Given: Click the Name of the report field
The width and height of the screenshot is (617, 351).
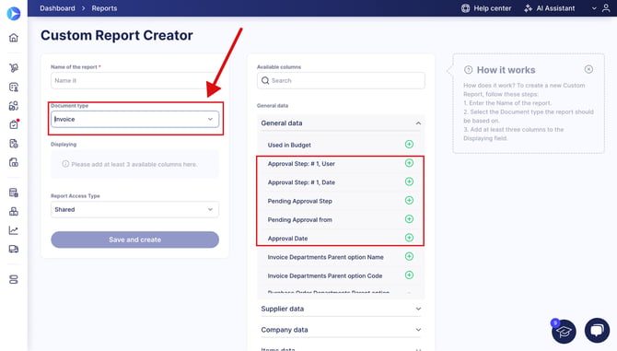Looking at the screenshot, I should pos(135,81).
